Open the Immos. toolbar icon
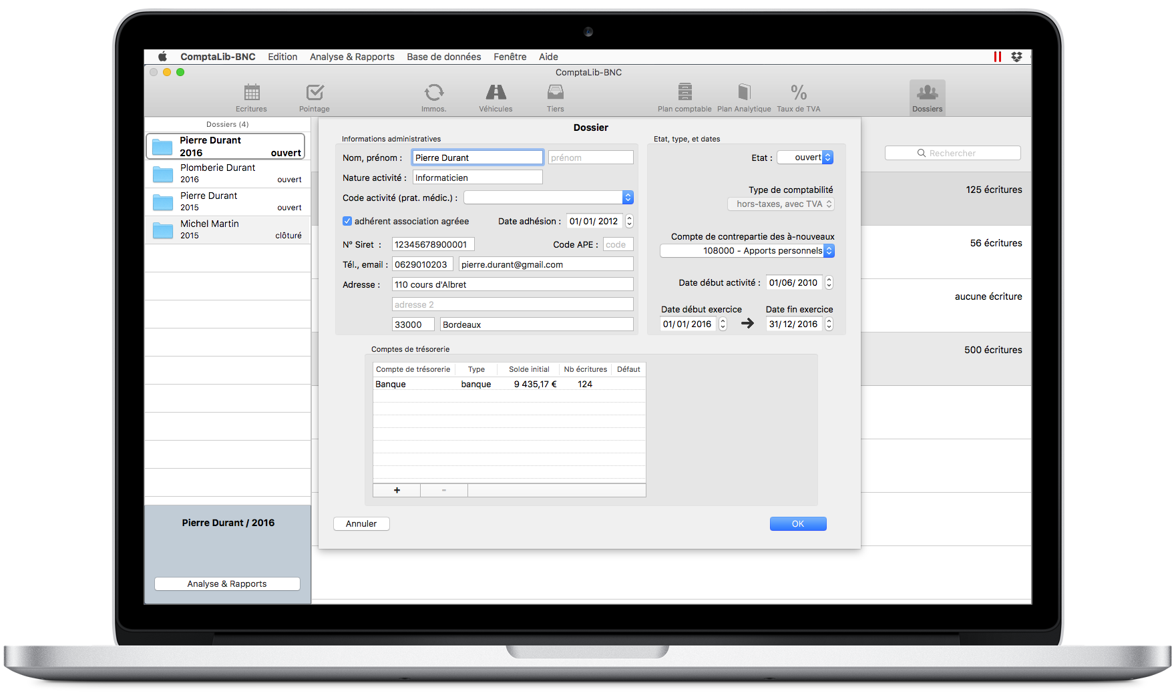Screen dimensions: 1176x695 [x=433, y=97]
